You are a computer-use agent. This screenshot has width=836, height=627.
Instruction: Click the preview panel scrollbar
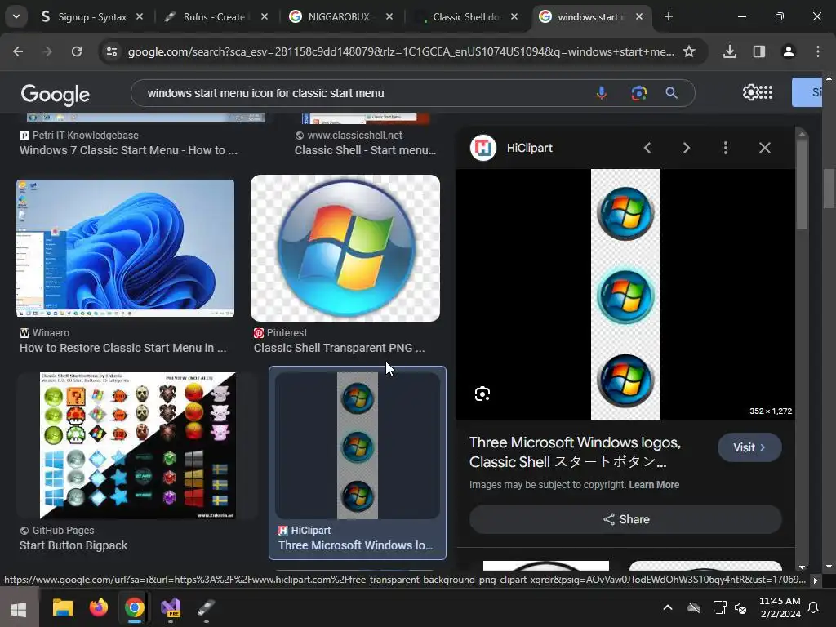point(802,184)
